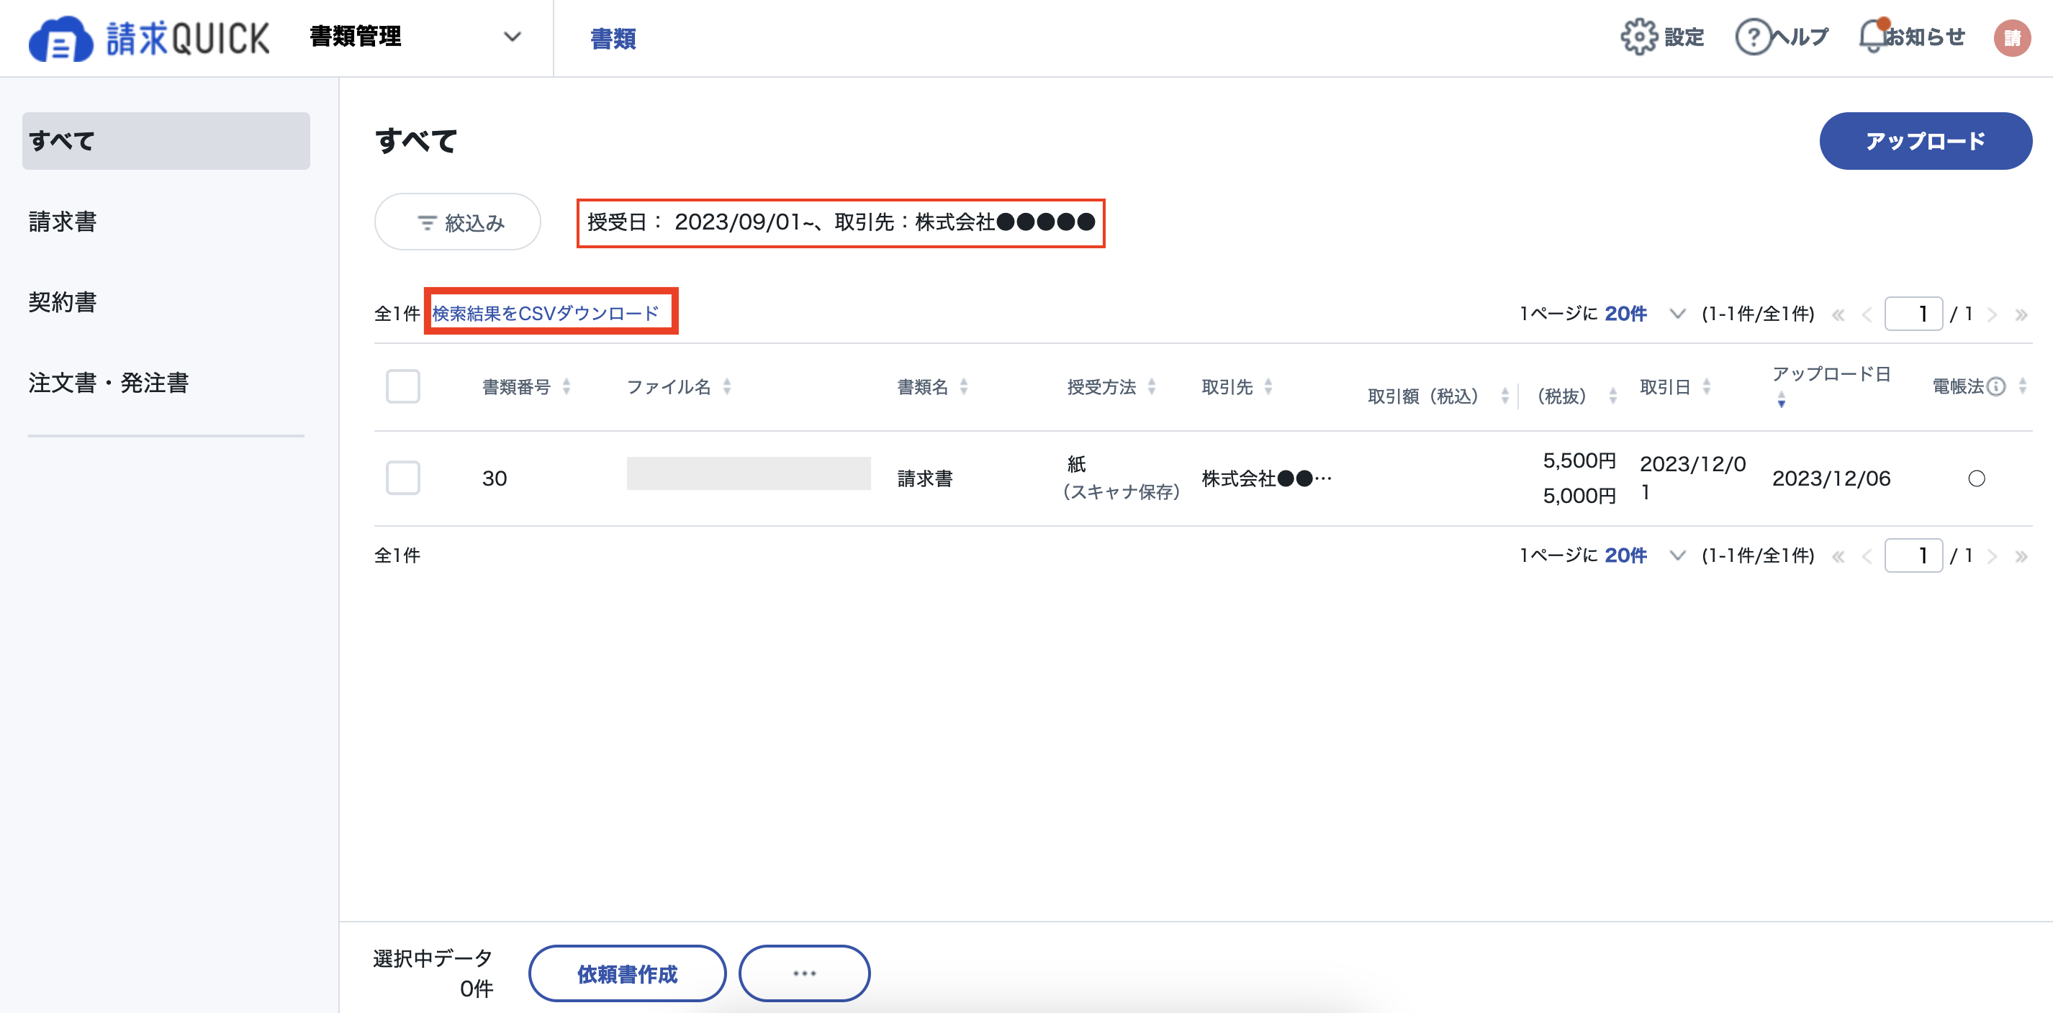Open the three-dots more actions button
Image resolution: width=2053 pixels, height=1013 pixels.
804,973
